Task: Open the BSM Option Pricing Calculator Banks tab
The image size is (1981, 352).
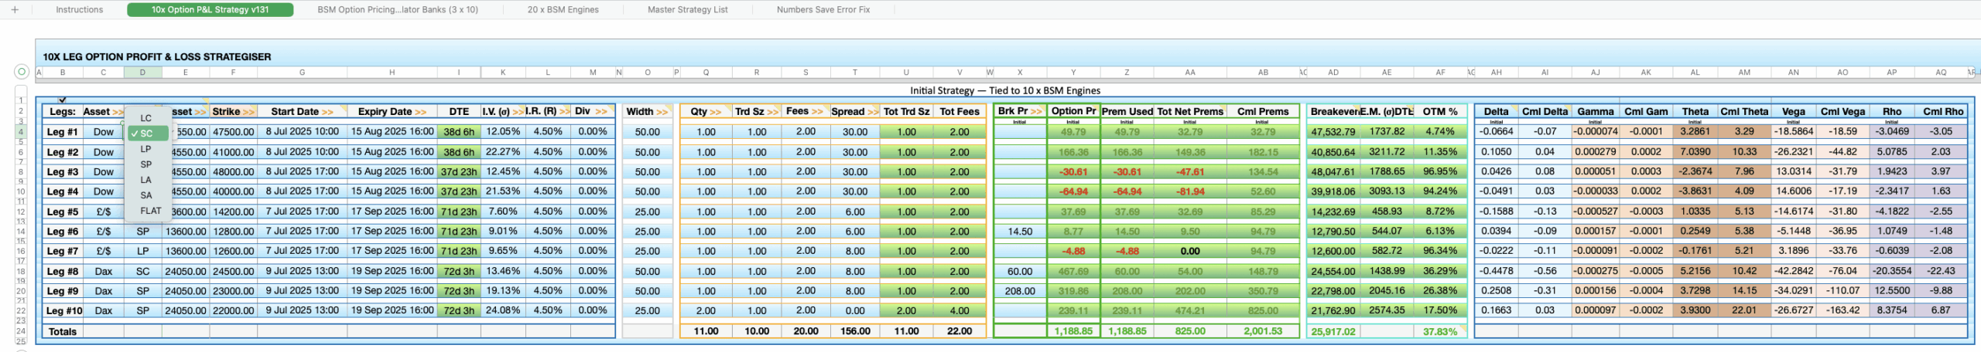Action: [x=398, y=9]
